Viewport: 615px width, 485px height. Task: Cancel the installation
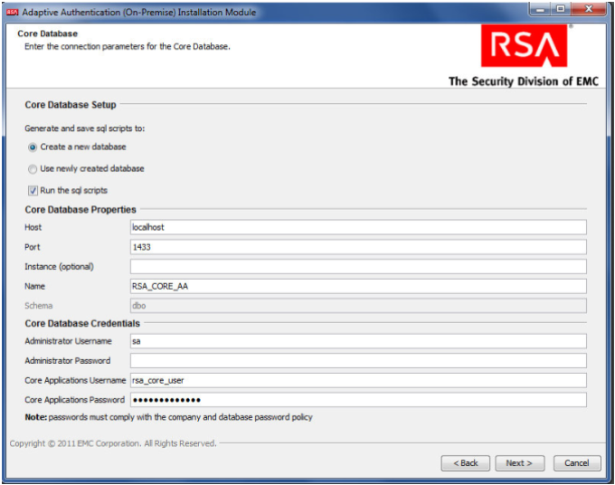(x=577, y=463)
